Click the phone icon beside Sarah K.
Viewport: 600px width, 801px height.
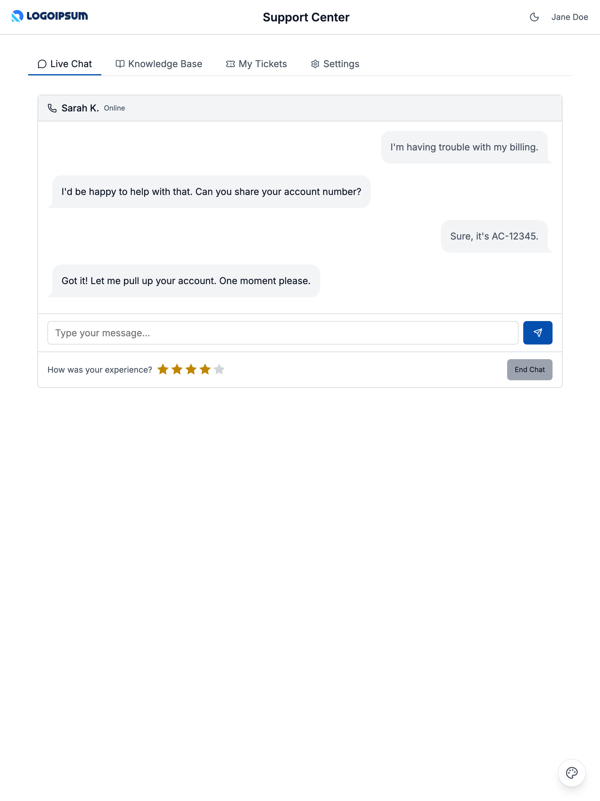coord(52,108)
